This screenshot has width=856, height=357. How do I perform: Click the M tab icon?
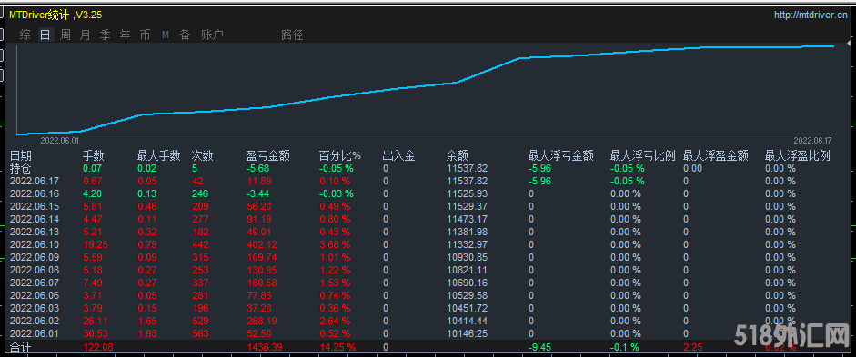166,35
